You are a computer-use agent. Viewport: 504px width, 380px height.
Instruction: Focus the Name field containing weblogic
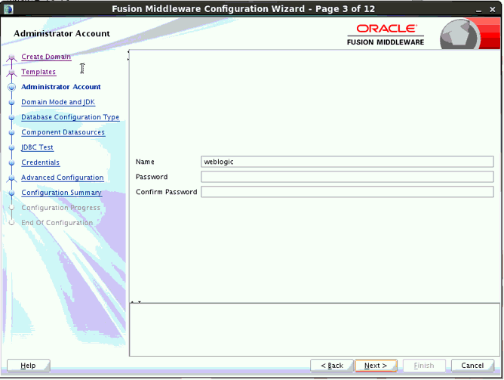(x=347, y=162)
